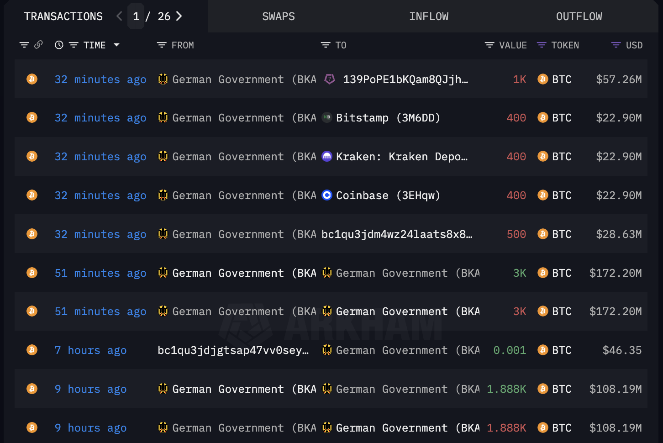Screen dimensions: 663x443
Task: Open the "7 hours ago" transaction time link
Action: (90, 350)
